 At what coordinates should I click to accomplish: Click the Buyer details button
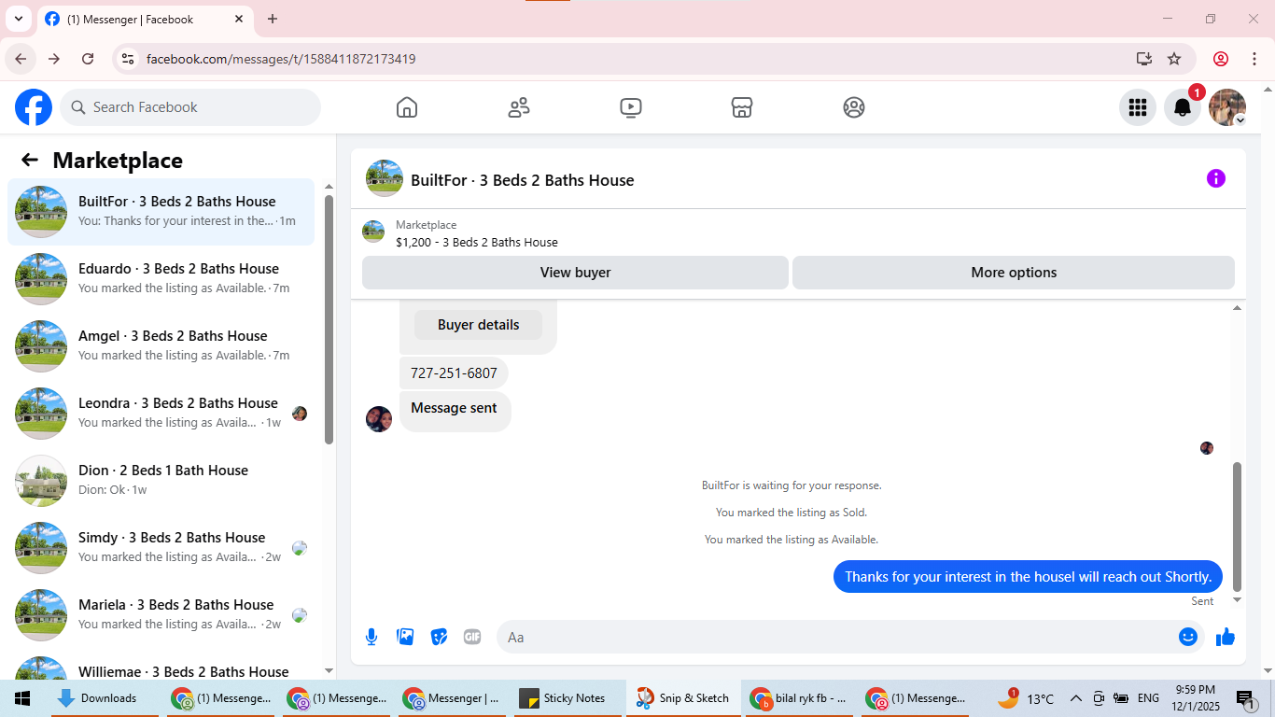(x=478, y=325)
